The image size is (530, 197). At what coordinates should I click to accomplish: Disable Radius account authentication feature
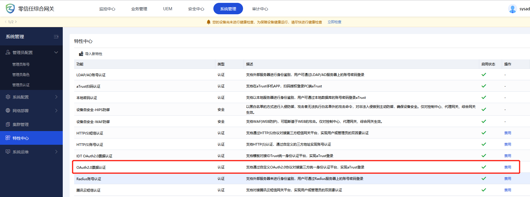[x=507, y=178]
